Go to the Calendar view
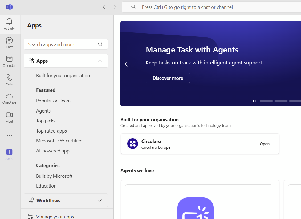 pos(9,59)
